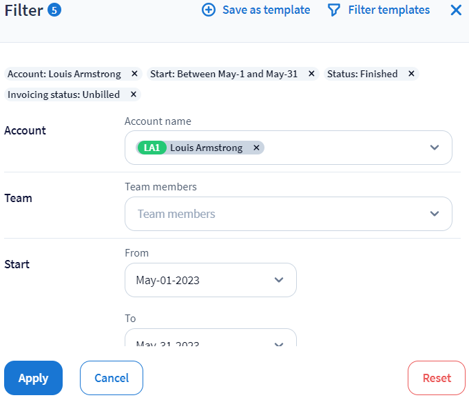
Task: Cancel the filter changes
Action: 112,378
